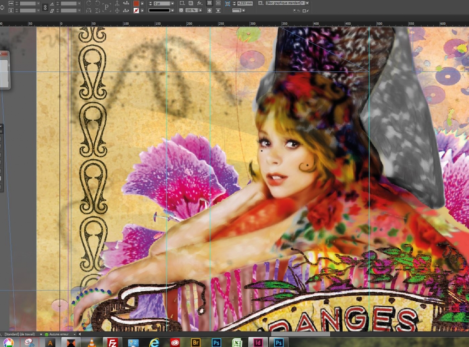The height and width of the screenshot is (347, 469).
Task: Click the drop shadow icon
Action: pyautogui.click(x=191, y=3)
